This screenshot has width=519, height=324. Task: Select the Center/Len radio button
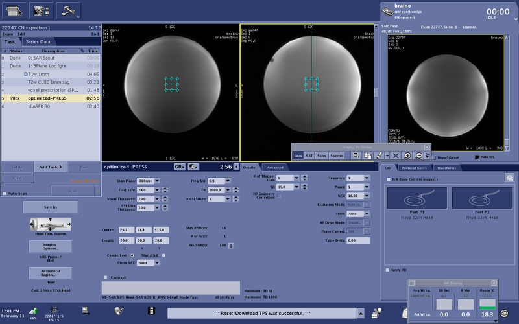click(x=132, y=255)
